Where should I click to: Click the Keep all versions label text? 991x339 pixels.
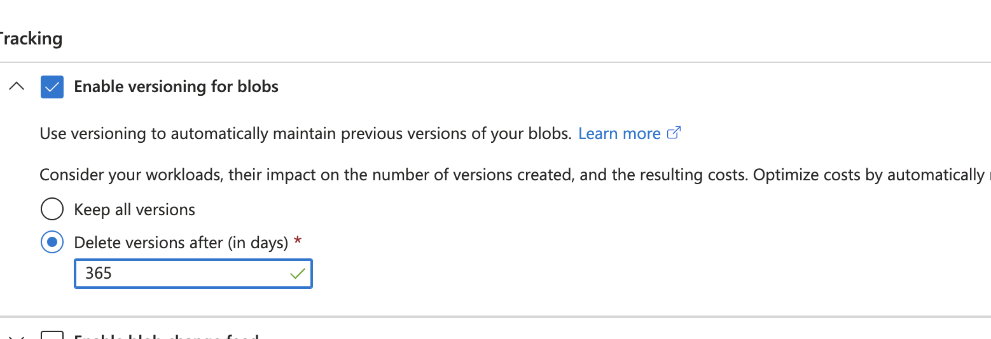click(135, 209)
